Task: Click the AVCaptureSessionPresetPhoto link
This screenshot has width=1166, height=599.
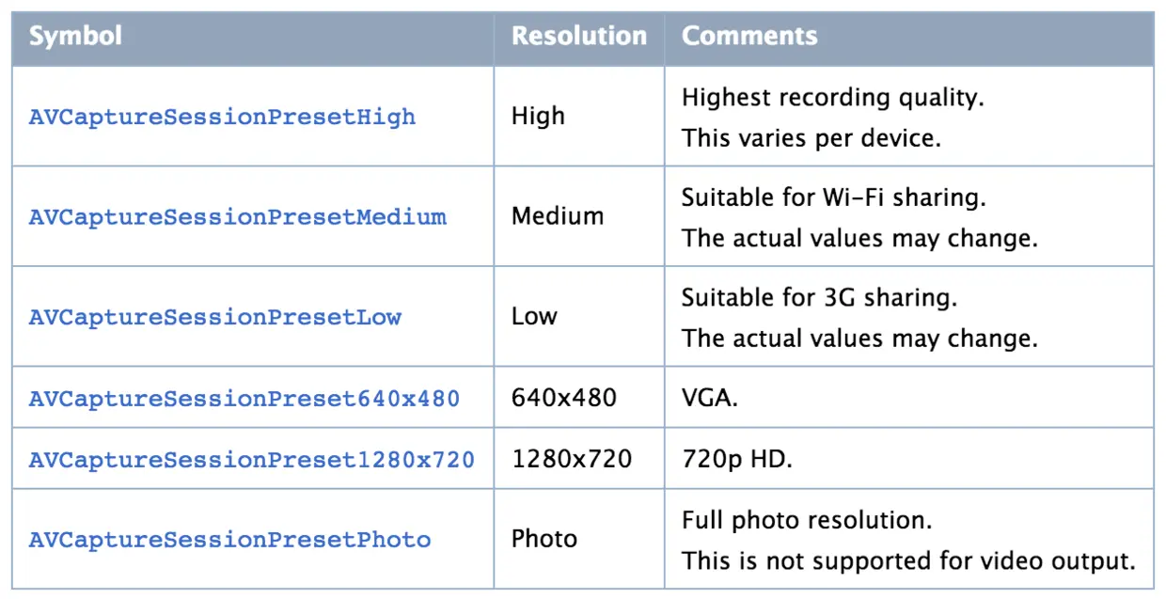Action: pyautogui.click(x=229, y=540)
